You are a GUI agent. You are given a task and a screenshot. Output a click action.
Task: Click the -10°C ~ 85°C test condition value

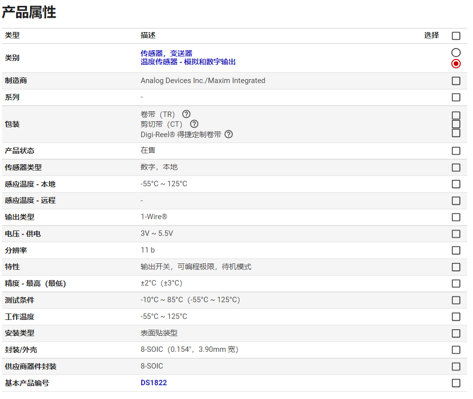190,300
